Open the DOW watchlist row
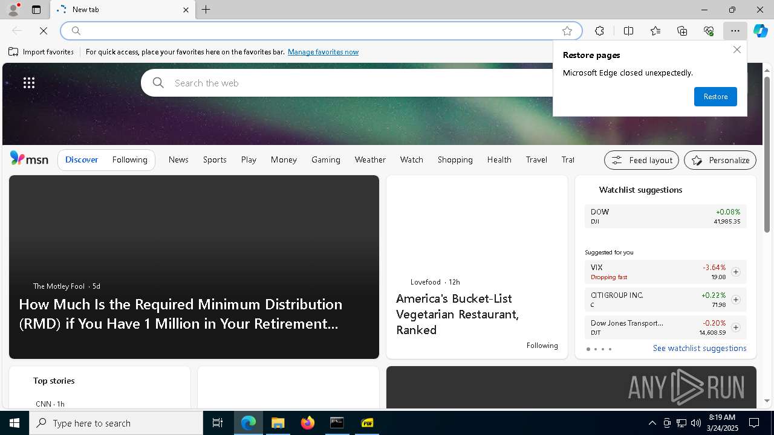The image size is (774, 435). click(665, 216)
